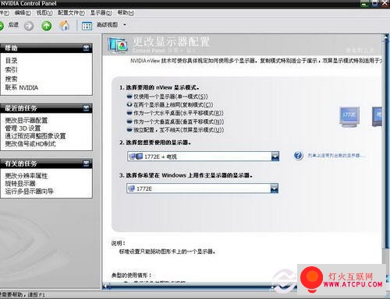Screen dimensions: 390x299
Task: Open the 编辑(E) menu
Action: (23, 12)
